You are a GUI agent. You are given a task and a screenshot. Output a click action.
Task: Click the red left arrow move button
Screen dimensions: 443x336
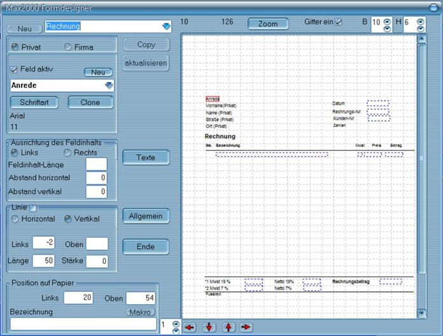(x=190, y=327)
